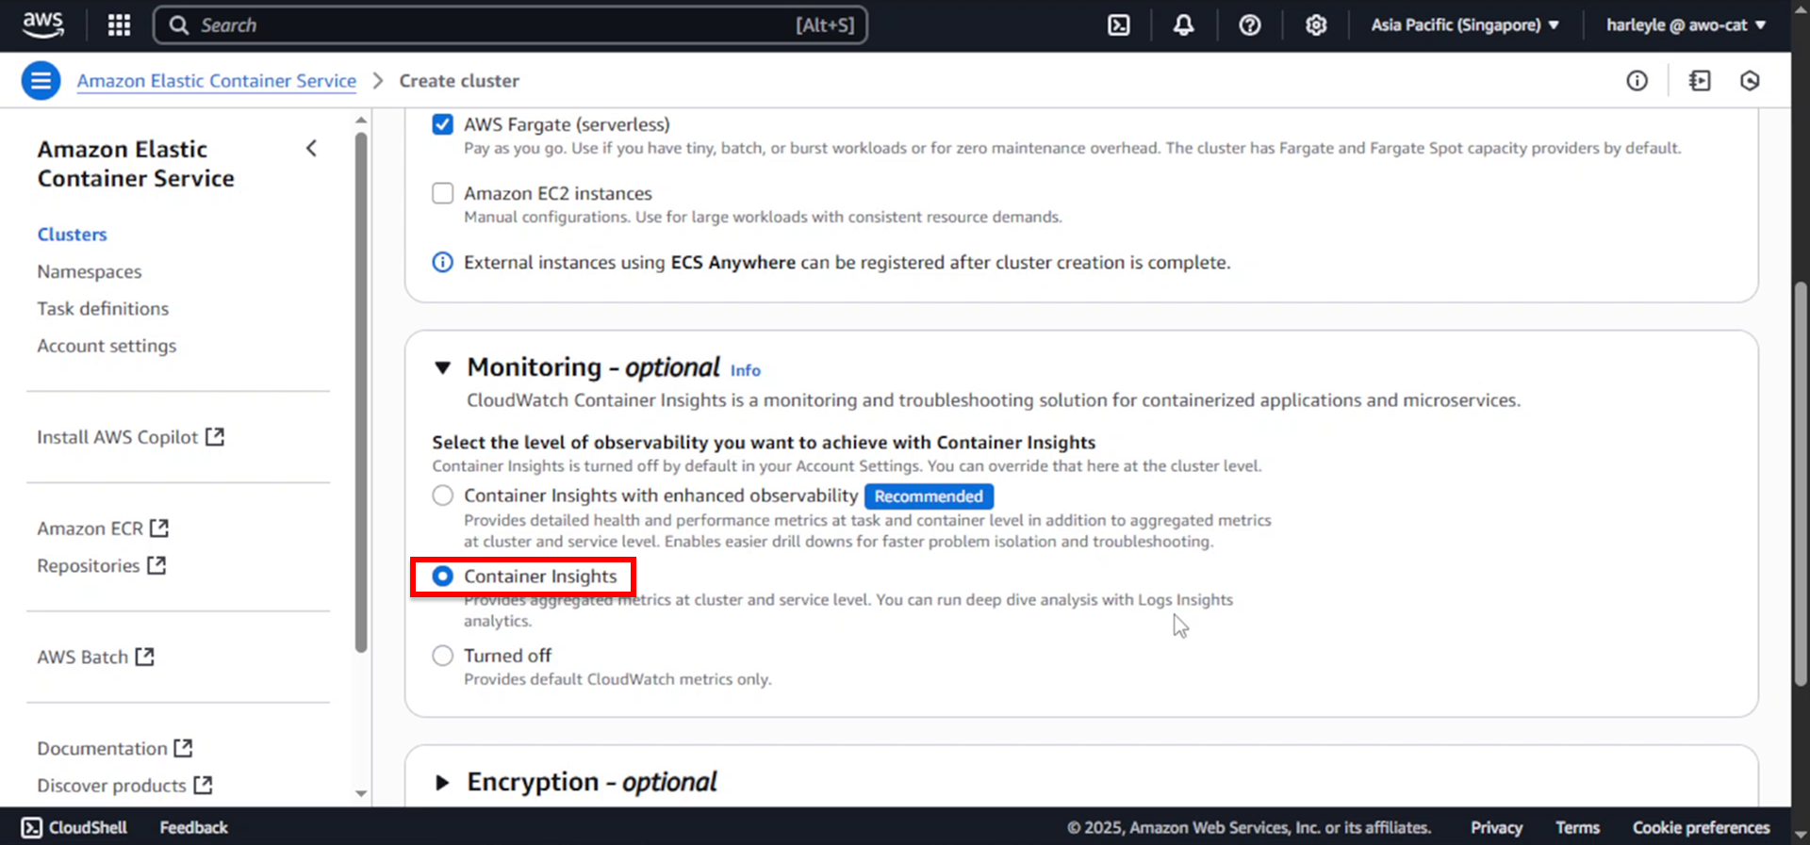Go to Clusters in the sidebar
Screen dimensions: 1810x845
(73, 235)
